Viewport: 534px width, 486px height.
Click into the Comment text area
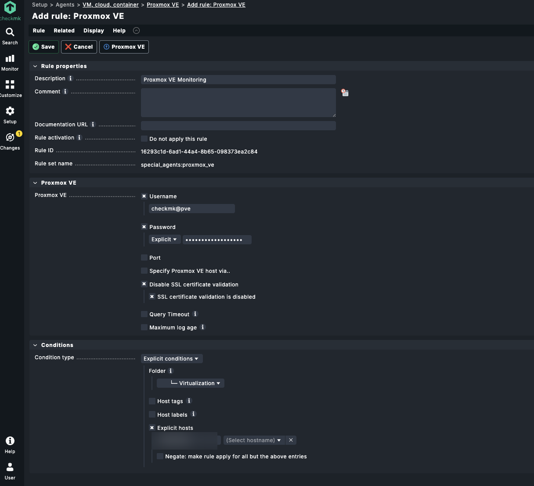click(238, 103)
